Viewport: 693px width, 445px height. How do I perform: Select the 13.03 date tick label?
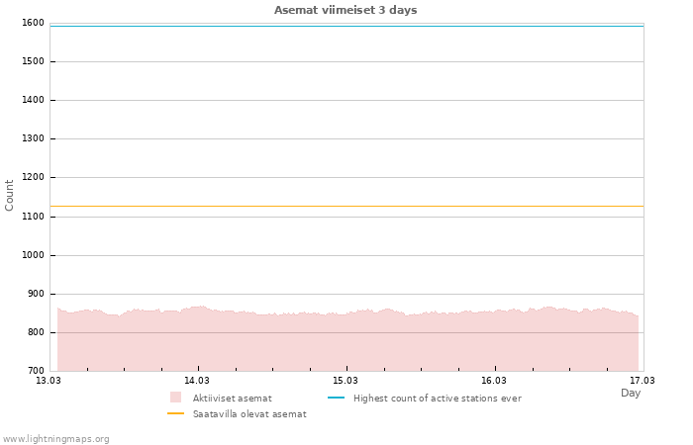click(x=48, y=380)
